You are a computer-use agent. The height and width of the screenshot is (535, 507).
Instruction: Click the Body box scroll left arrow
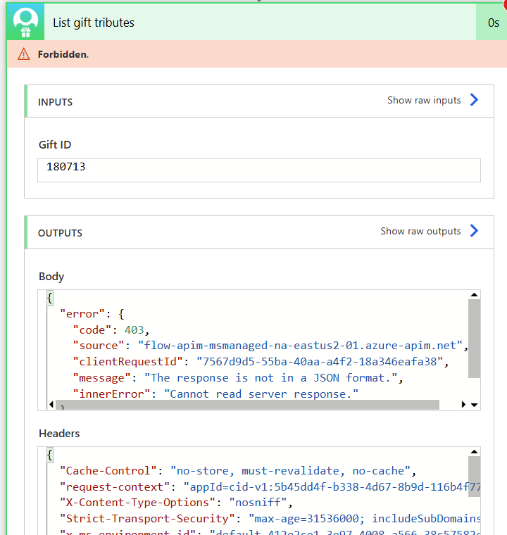click(50, 405)
